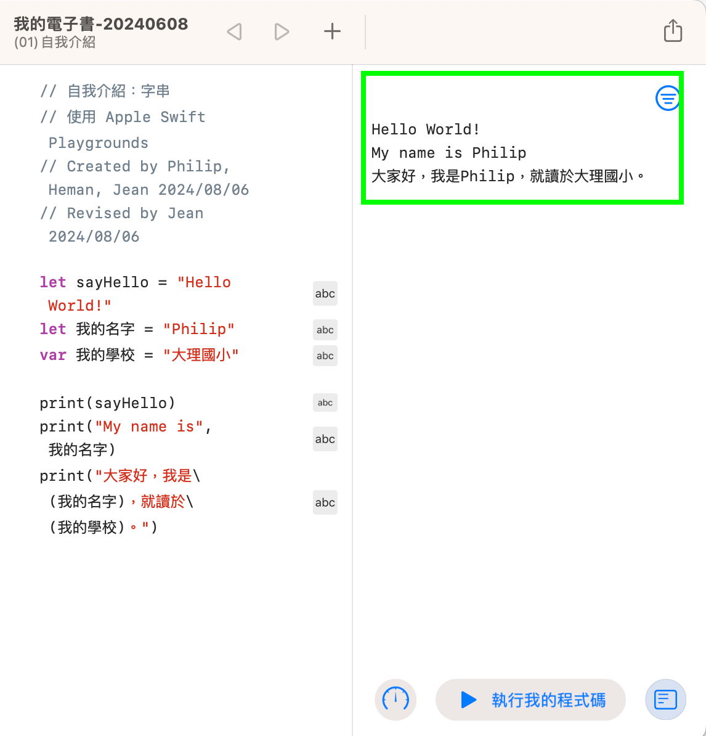Toggle the console output panel icon
Screen dimensions: 706x736
click(665, 700)
